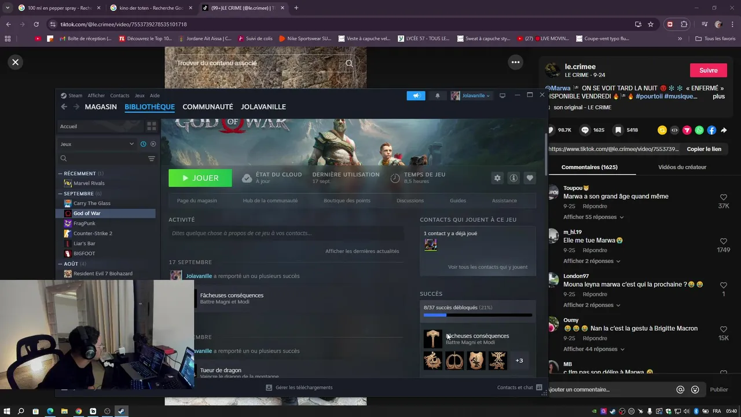The image size is (741, 417).
Task: Share video via WhatsApp icon
Action: click(x=699, y=130)
